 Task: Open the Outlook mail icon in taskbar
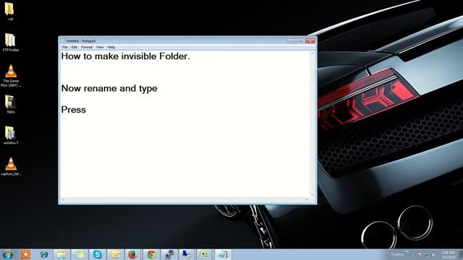[x=115, y=254]
